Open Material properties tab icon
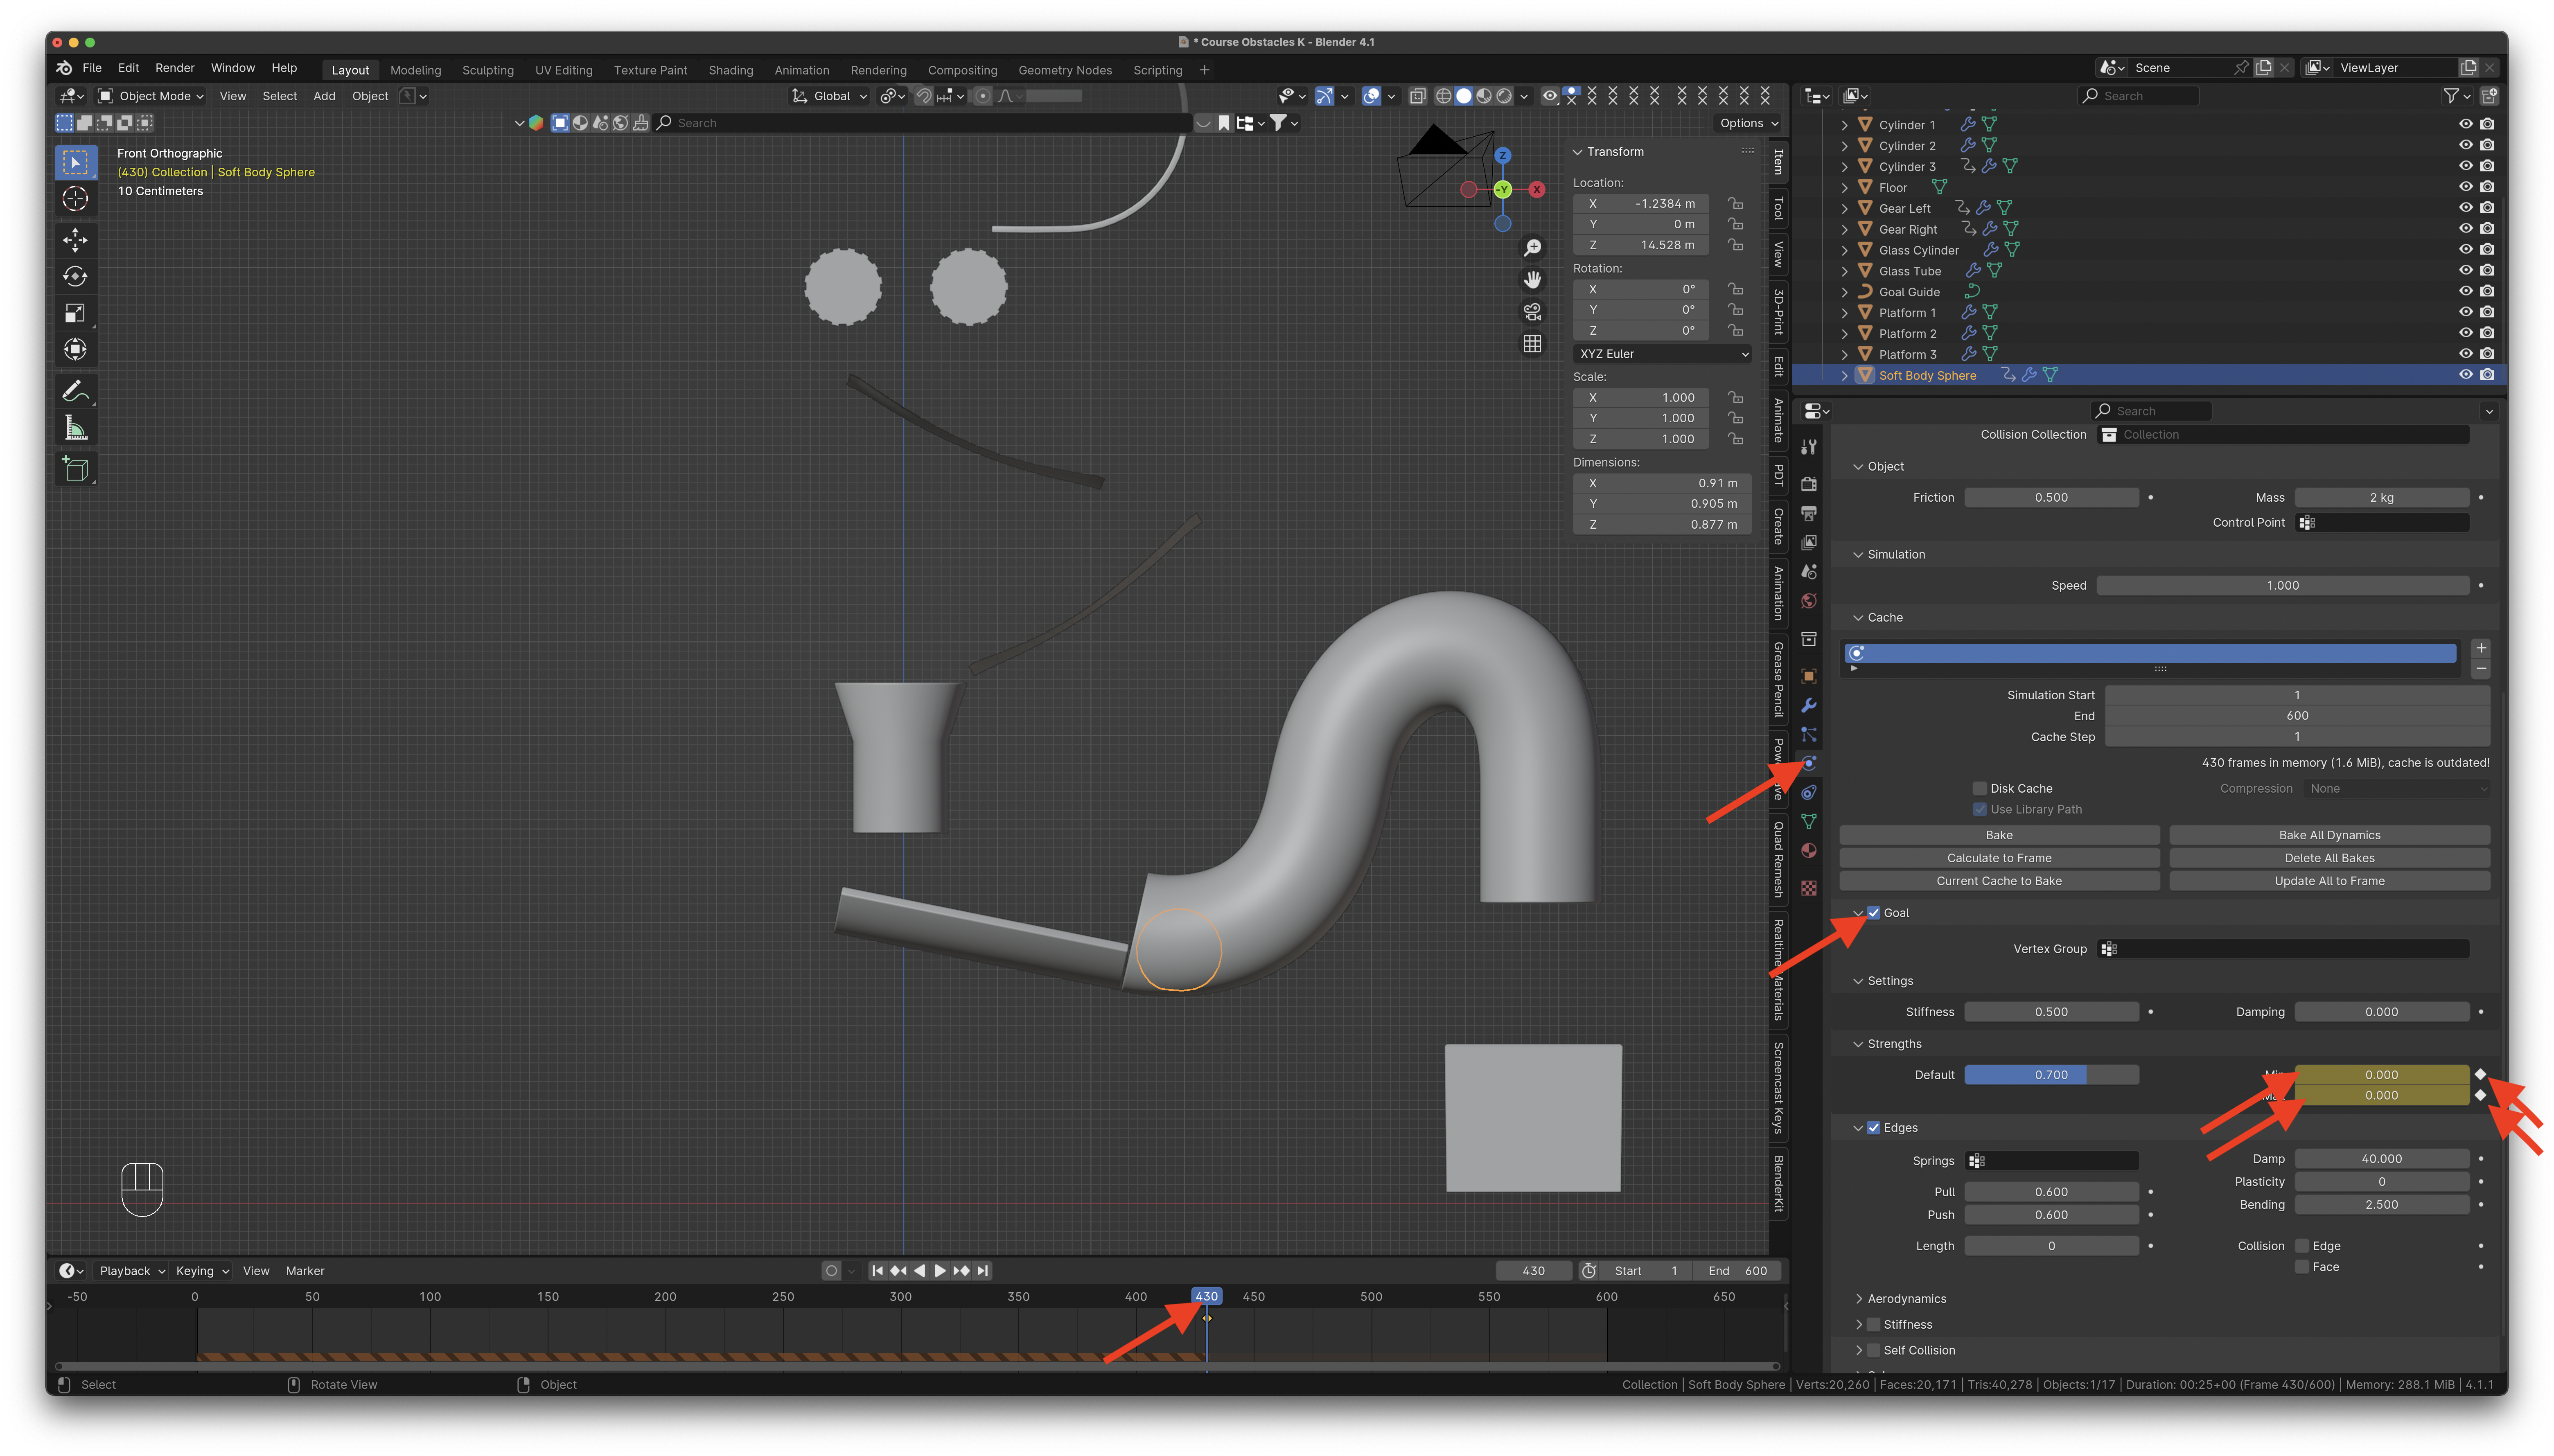The width and height of the screenshot is (2554, 1456). coord(1809,851)
